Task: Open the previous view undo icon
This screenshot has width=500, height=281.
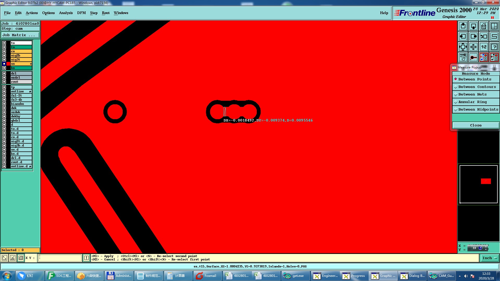Action: (484, 36)
